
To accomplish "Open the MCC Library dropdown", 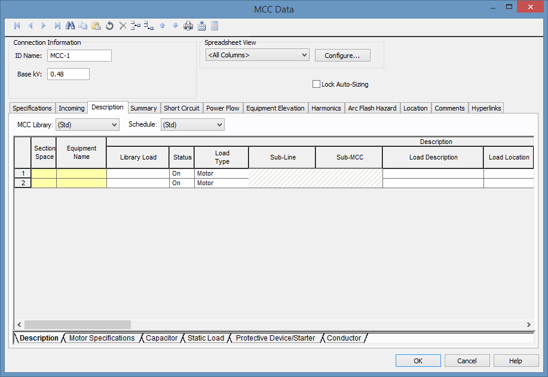I will tap(87, 125).
